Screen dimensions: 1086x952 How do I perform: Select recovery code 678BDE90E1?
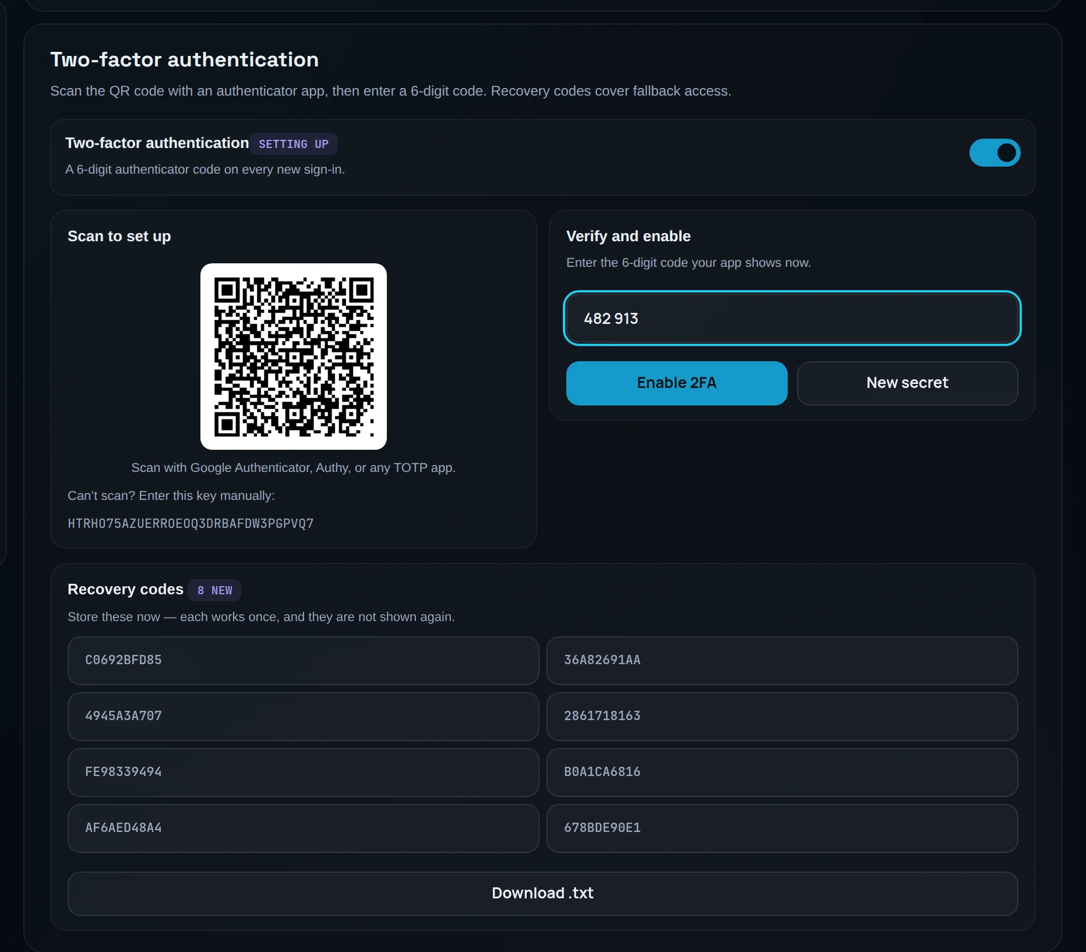pyautogui.click(x=782, y=828)
